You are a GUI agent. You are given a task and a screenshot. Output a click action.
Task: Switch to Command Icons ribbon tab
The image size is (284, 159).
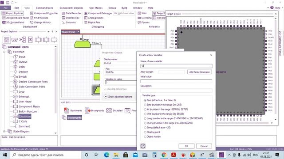pos(44,8)
